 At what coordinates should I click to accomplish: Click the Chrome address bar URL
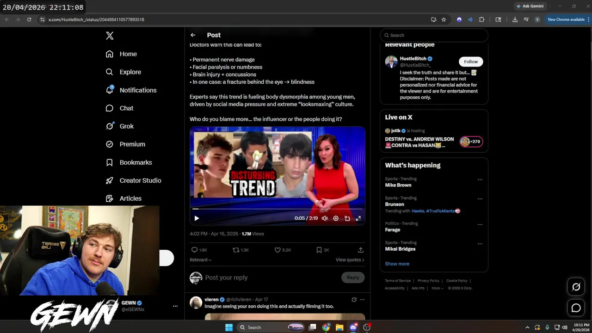(96, 19)
